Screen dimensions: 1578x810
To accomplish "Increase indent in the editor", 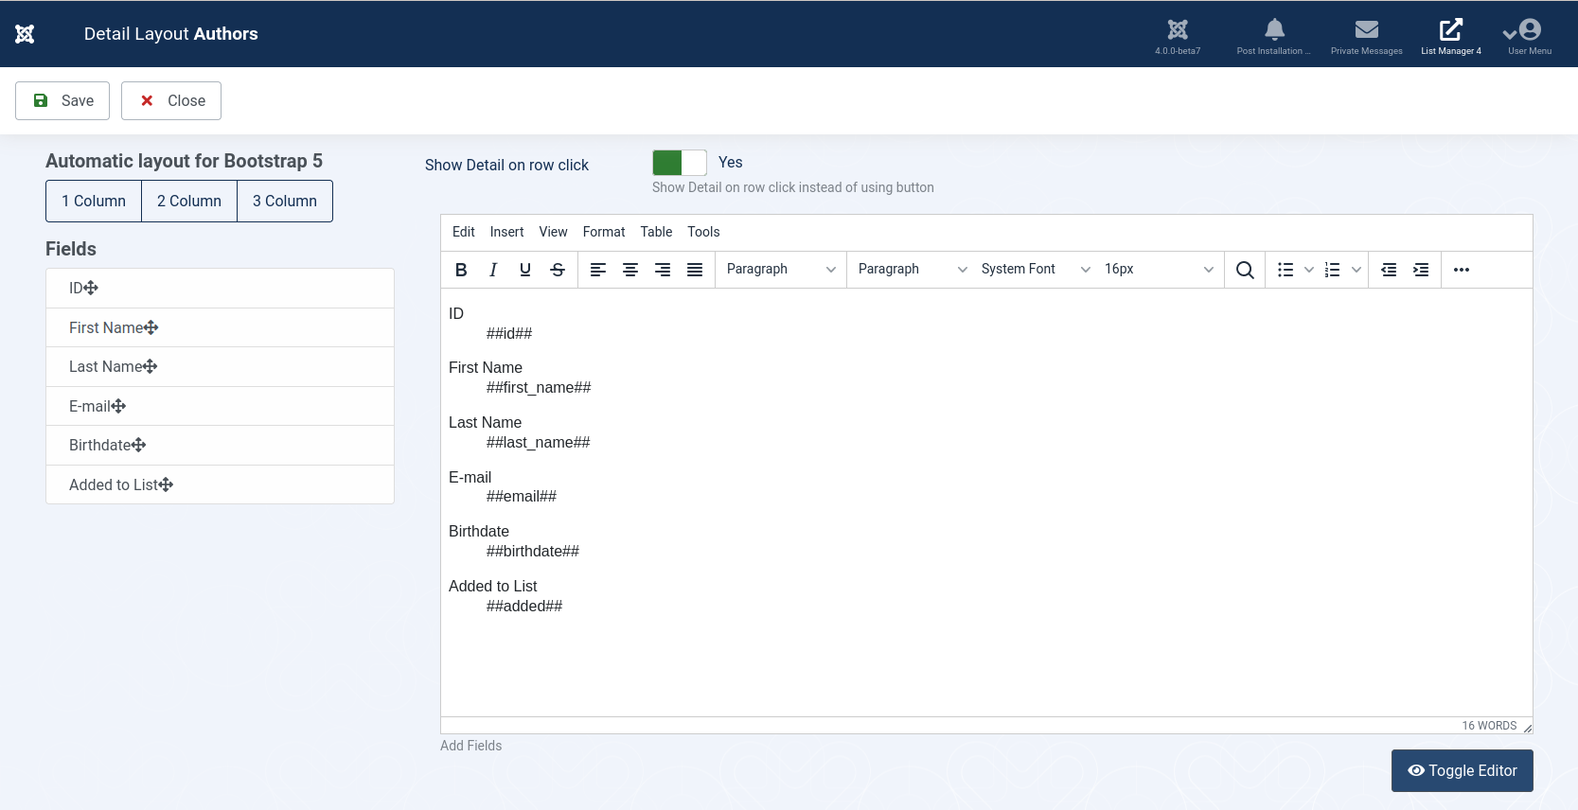I will (1421, 270).
